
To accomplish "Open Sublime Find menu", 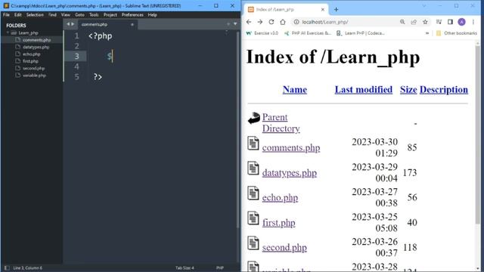I will 52,15.
